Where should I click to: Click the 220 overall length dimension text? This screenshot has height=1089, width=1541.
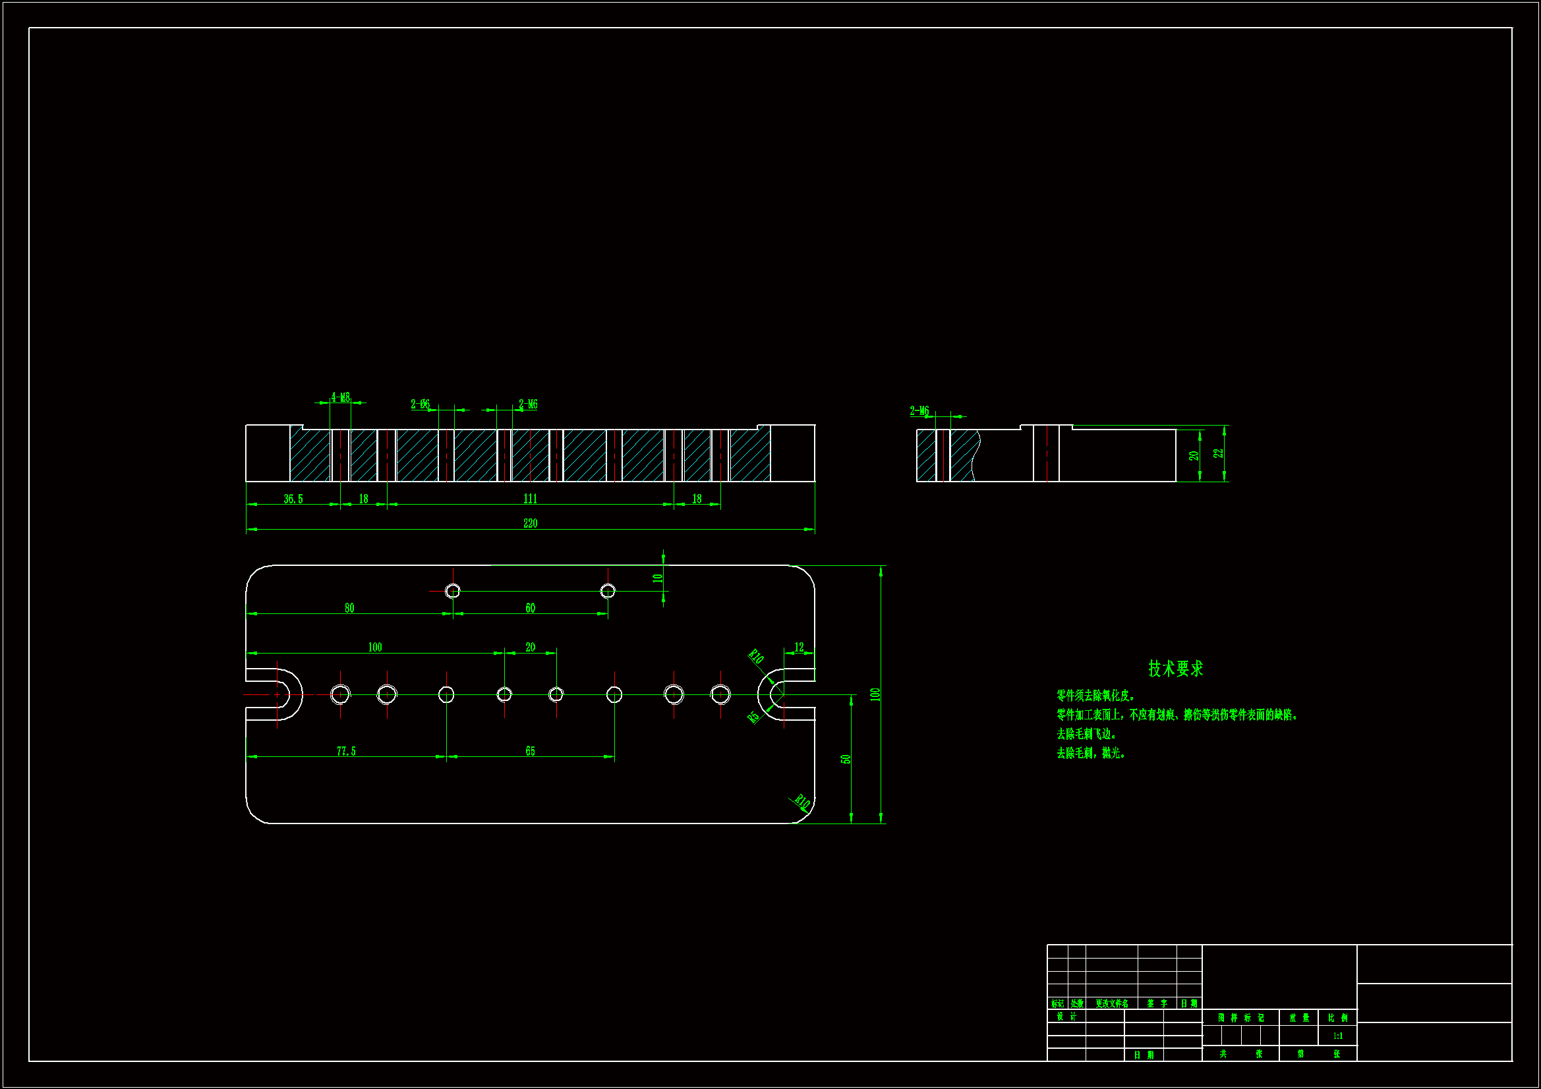(x=529, y=523)
